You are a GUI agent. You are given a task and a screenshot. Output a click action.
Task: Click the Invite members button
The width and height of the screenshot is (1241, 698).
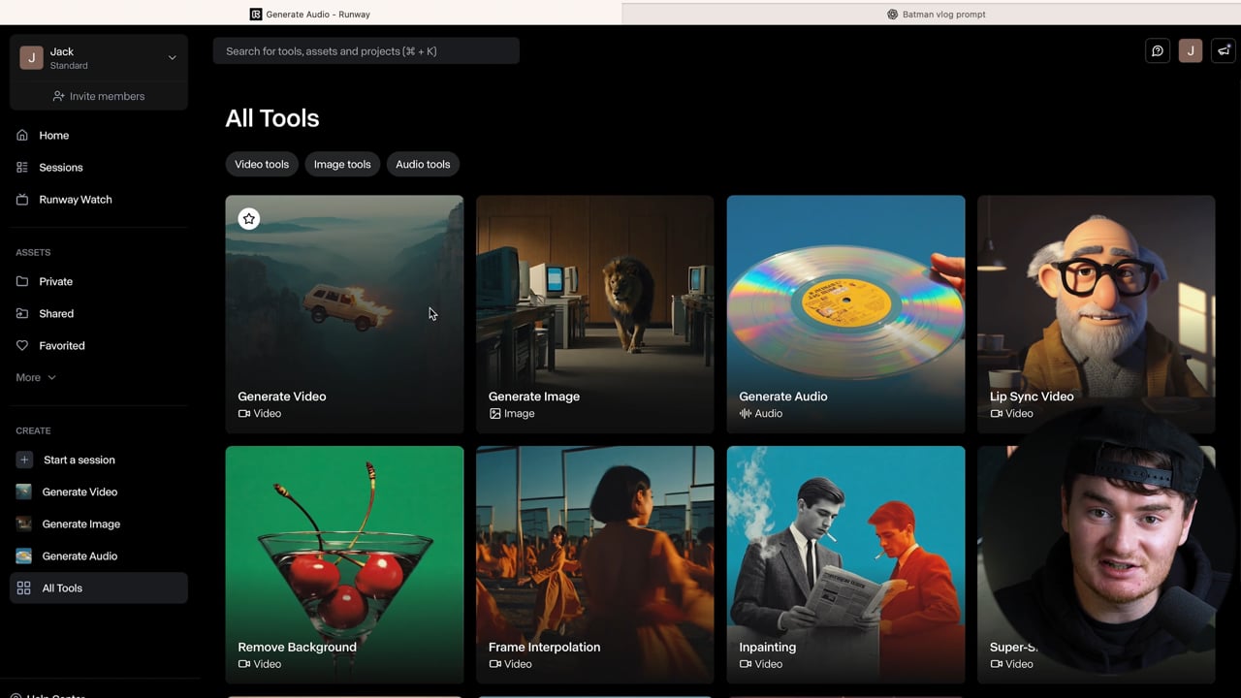coord(99,96)
